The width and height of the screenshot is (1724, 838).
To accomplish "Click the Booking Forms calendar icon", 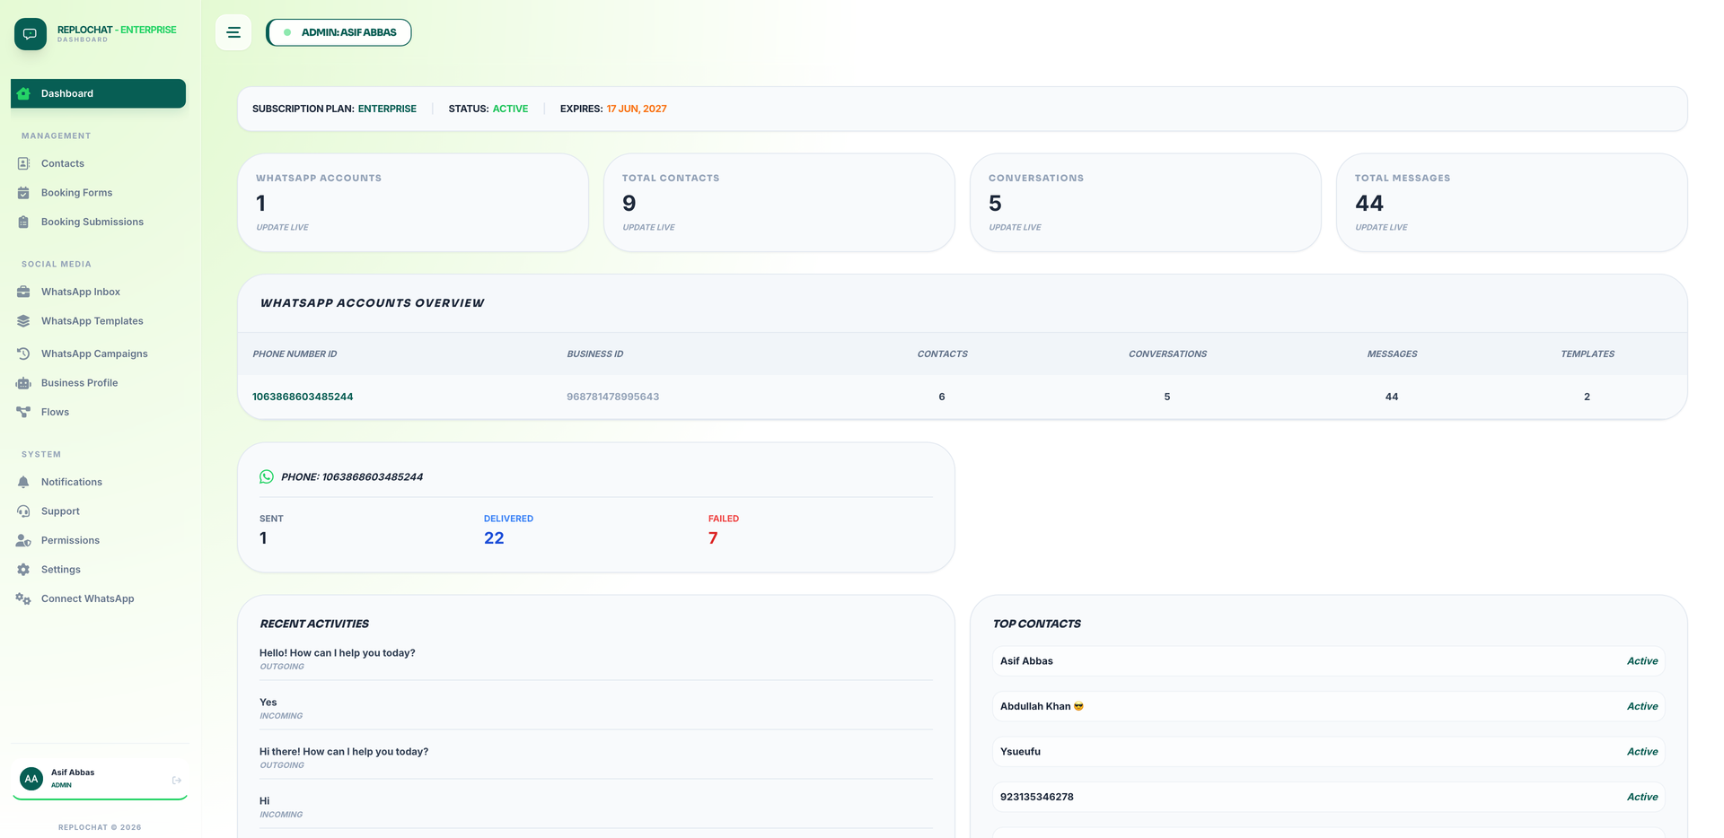I will 23,193.
